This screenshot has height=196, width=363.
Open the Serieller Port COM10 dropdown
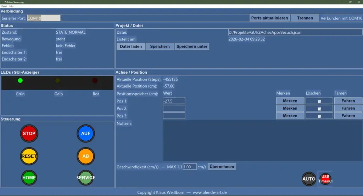click(x=44, y=18)
